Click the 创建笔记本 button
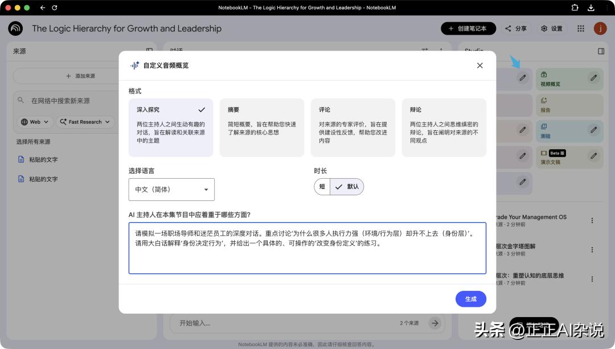This screenshot has height=349, width=615. point(468,28)
